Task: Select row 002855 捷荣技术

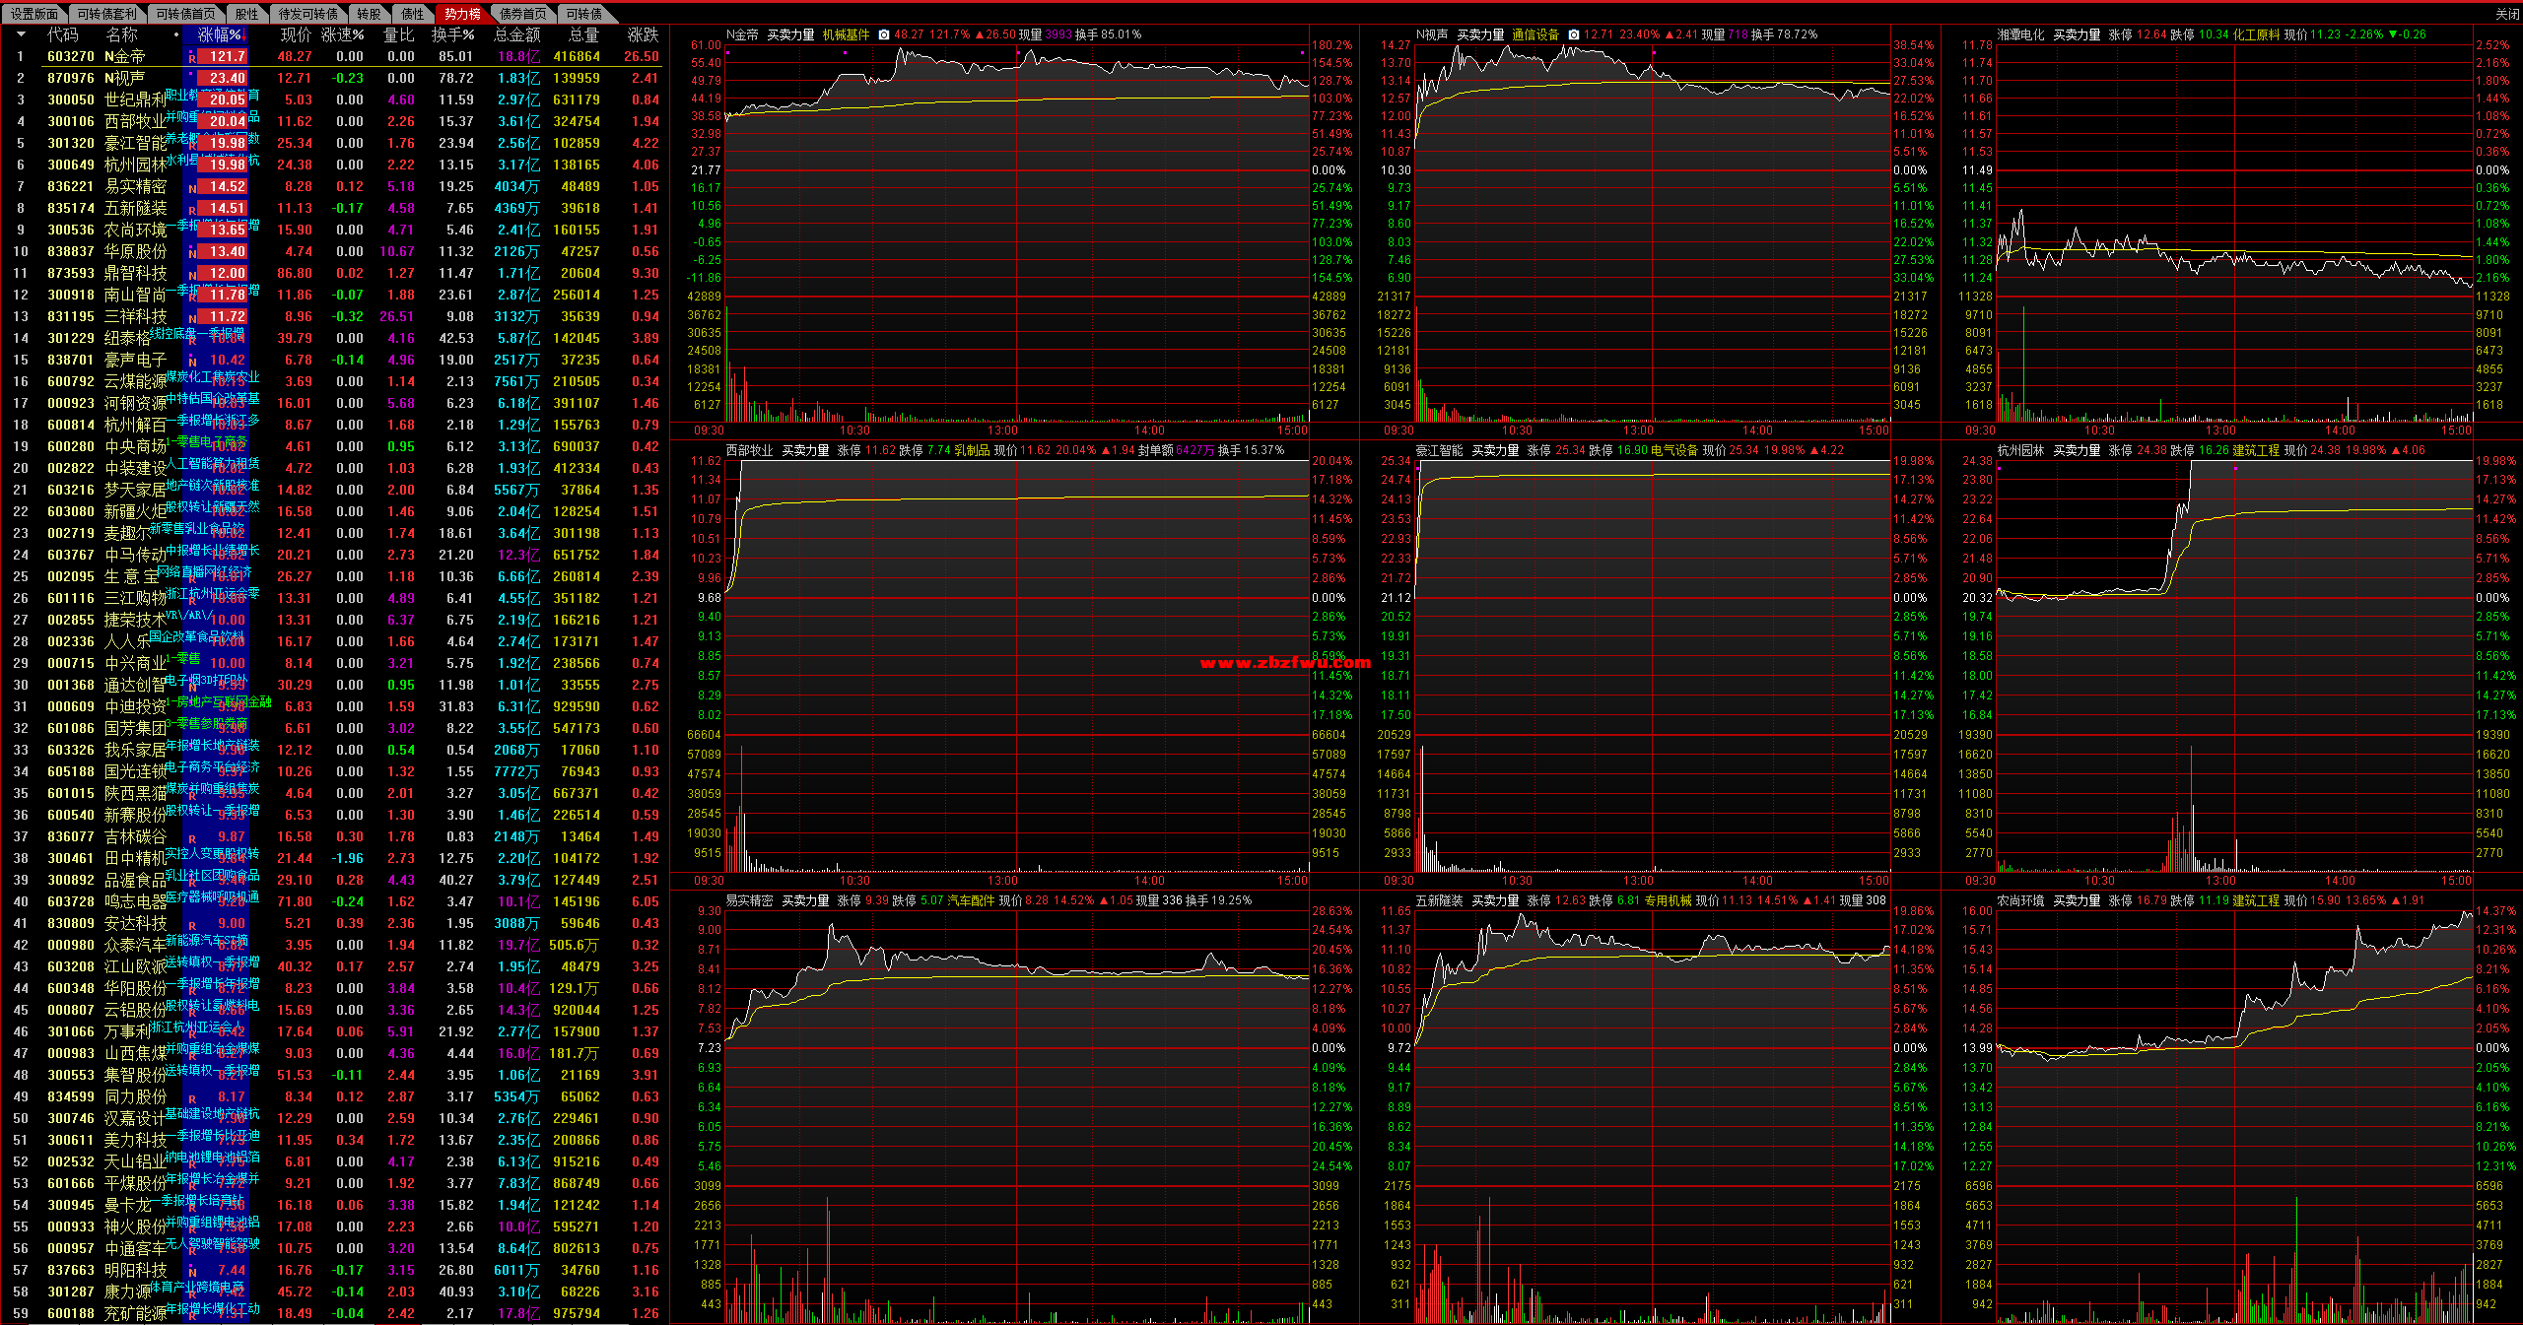Action: [x=335, y=620]
